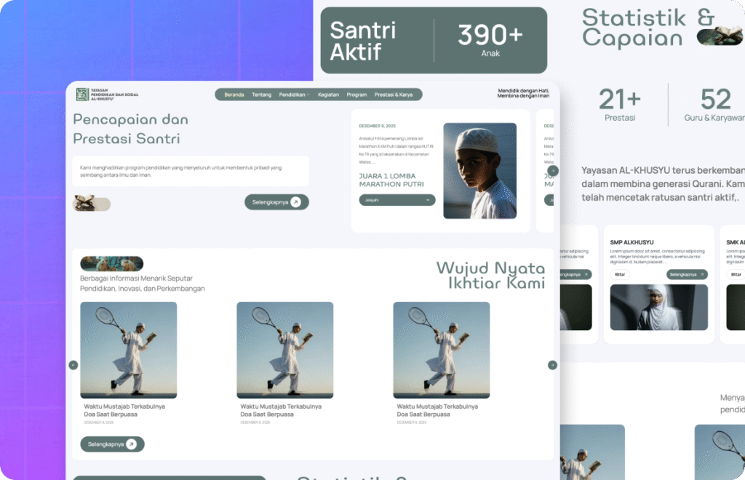Click the next arrow on the achievements carousel

pyautogui.click(x=553, y=171)
